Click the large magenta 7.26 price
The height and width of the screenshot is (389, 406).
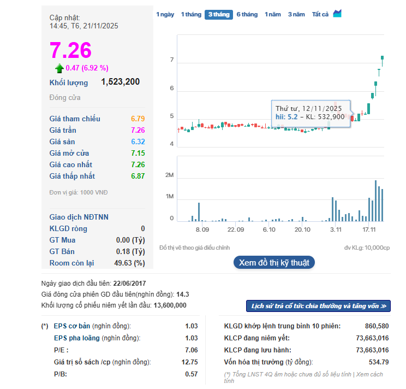coord(70,50)
